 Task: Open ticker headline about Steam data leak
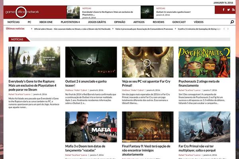72,29
